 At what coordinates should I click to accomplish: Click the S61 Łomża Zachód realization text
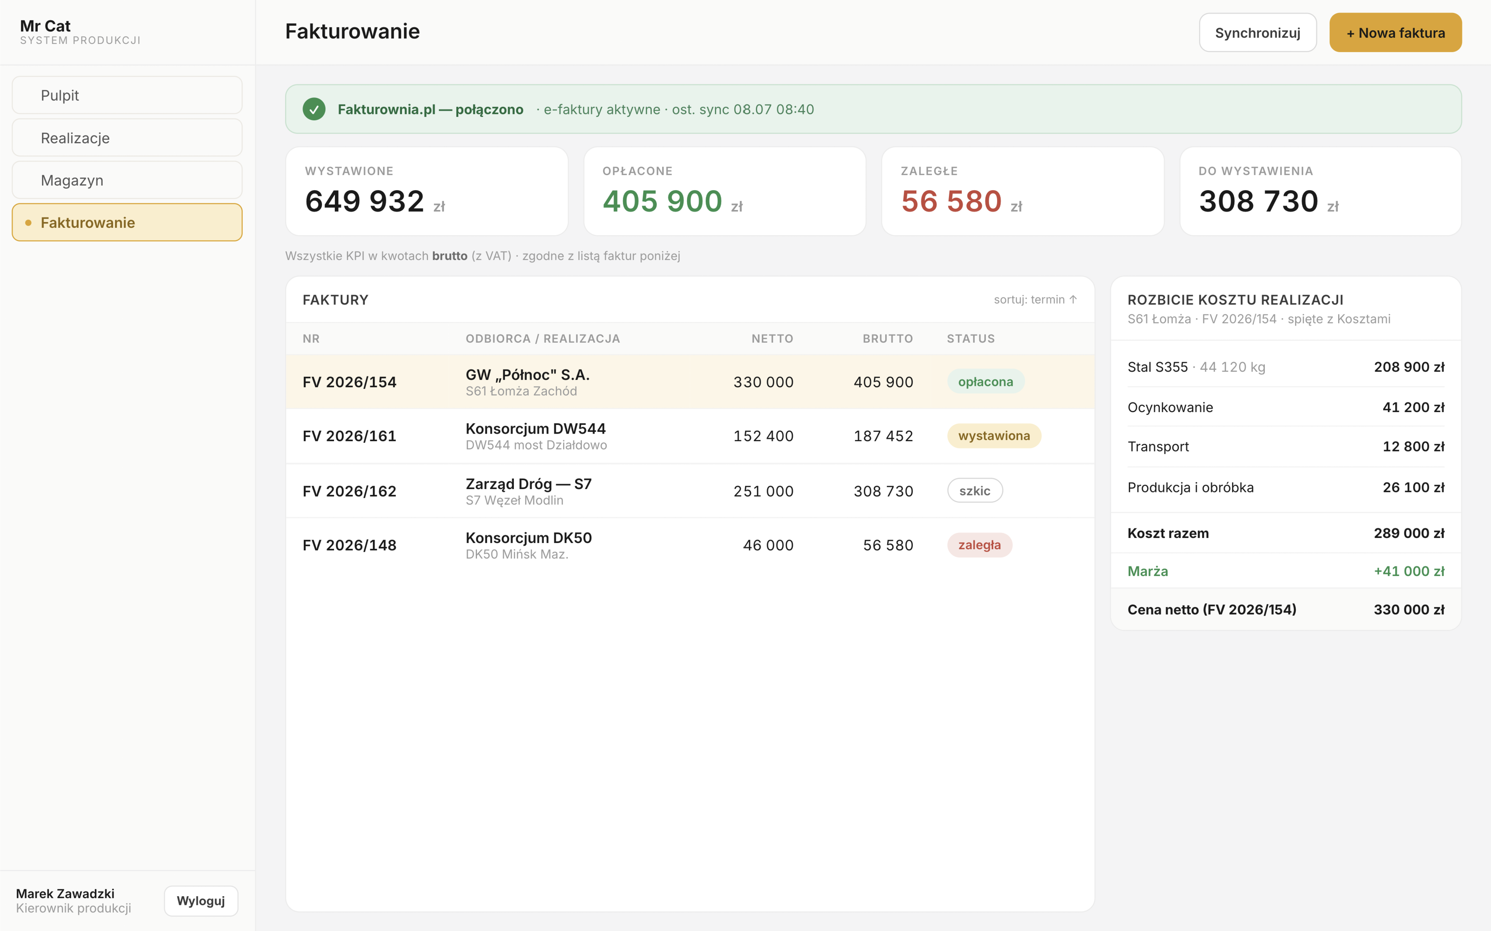click(x=521, y=391)
